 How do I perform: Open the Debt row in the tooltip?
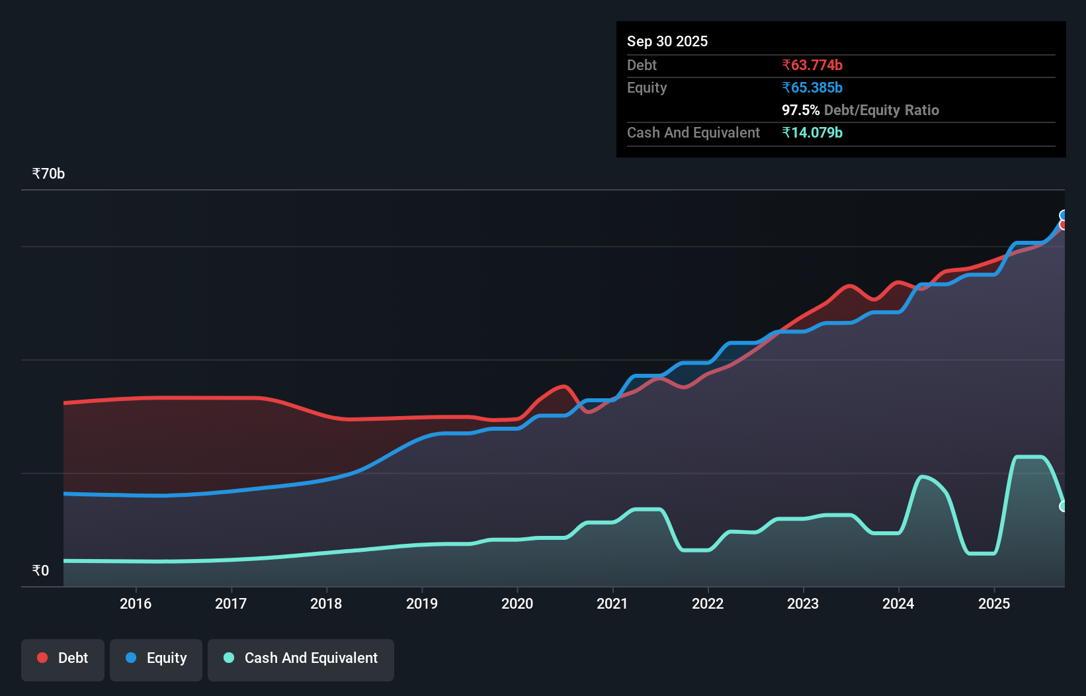[x=642, y=65]
